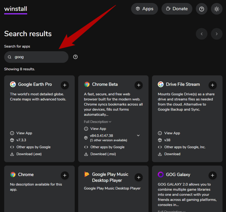Open the Google Play Music Desktop Player title
The height and width of the screenshot is (212, 226).
(110, 177)
